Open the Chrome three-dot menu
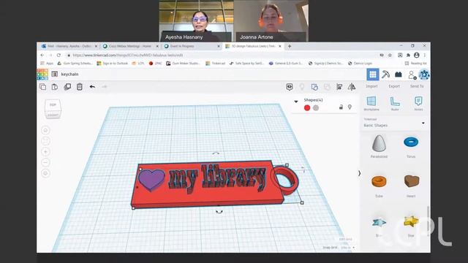 coord(425,56)
